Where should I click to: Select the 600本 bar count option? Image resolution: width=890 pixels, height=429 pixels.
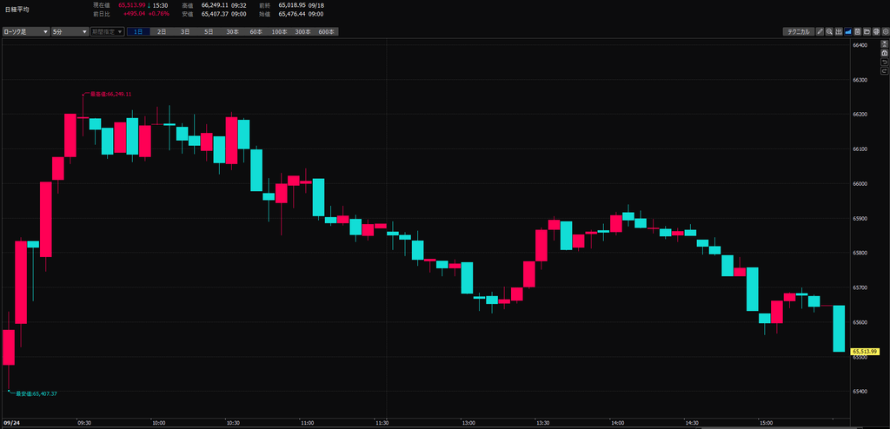click(x=327, y=32)
